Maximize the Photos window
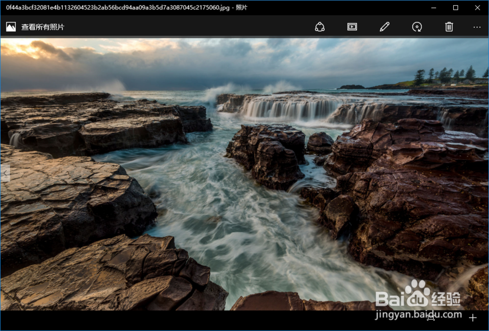 click(x=456, y=8)
